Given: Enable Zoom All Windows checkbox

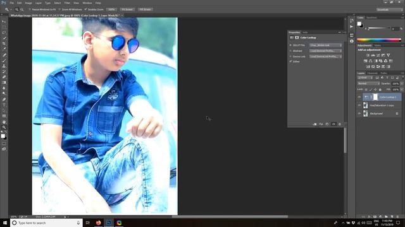Looking at the screenshot, I should pos(59,9).
